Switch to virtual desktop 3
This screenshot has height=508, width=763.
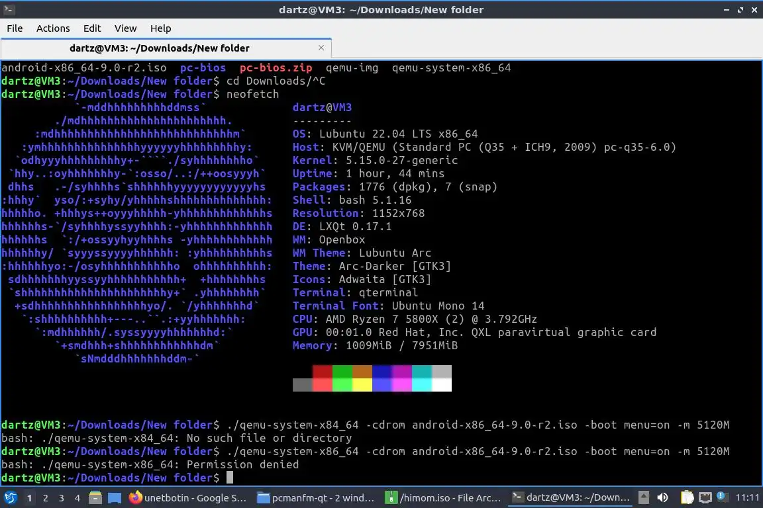point(62,498)
